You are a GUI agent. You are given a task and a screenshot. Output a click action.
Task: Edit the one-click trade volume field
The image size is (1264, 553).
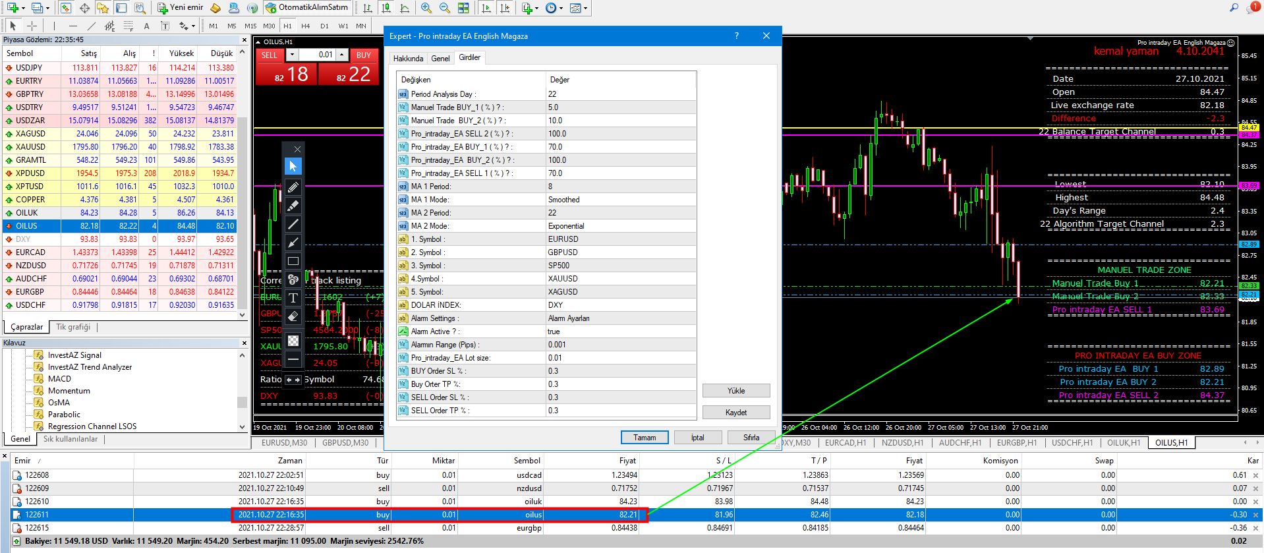tap(318, 55)
